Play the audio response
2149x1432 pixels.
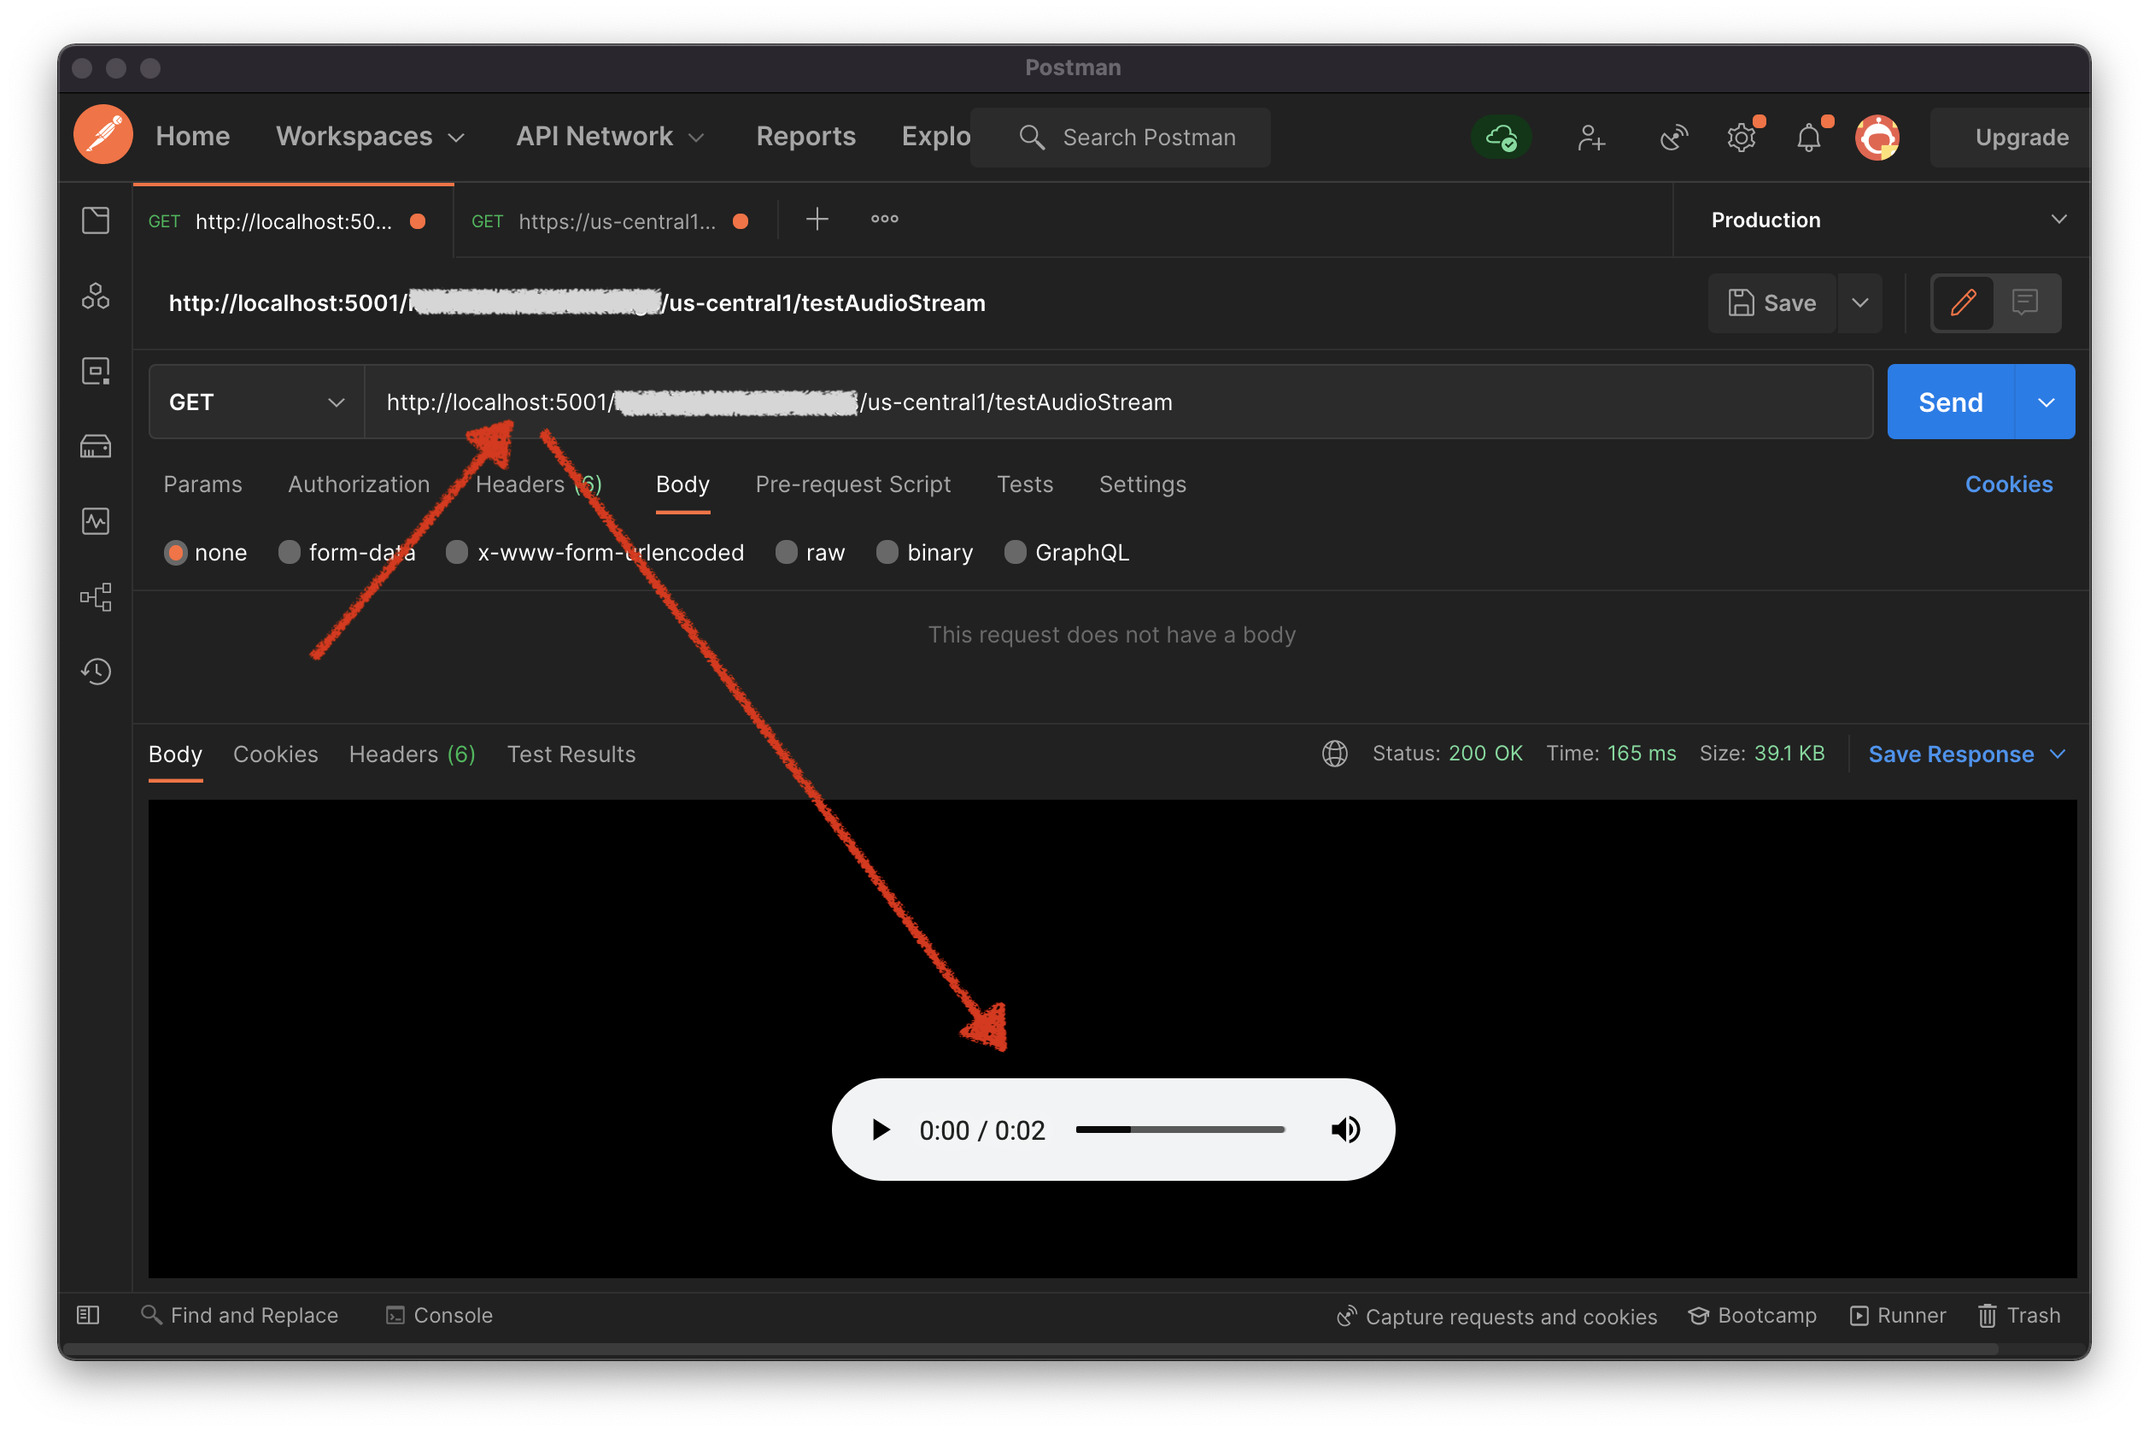pos(880,1130)
